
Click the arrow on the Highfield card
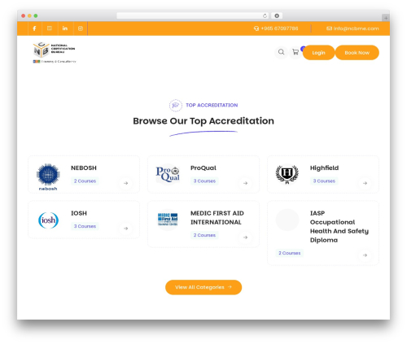[365, 183]
